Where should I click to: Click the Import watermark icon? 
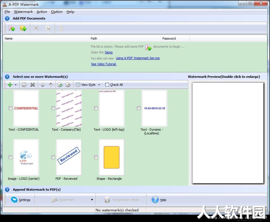(x=60, y=85)
